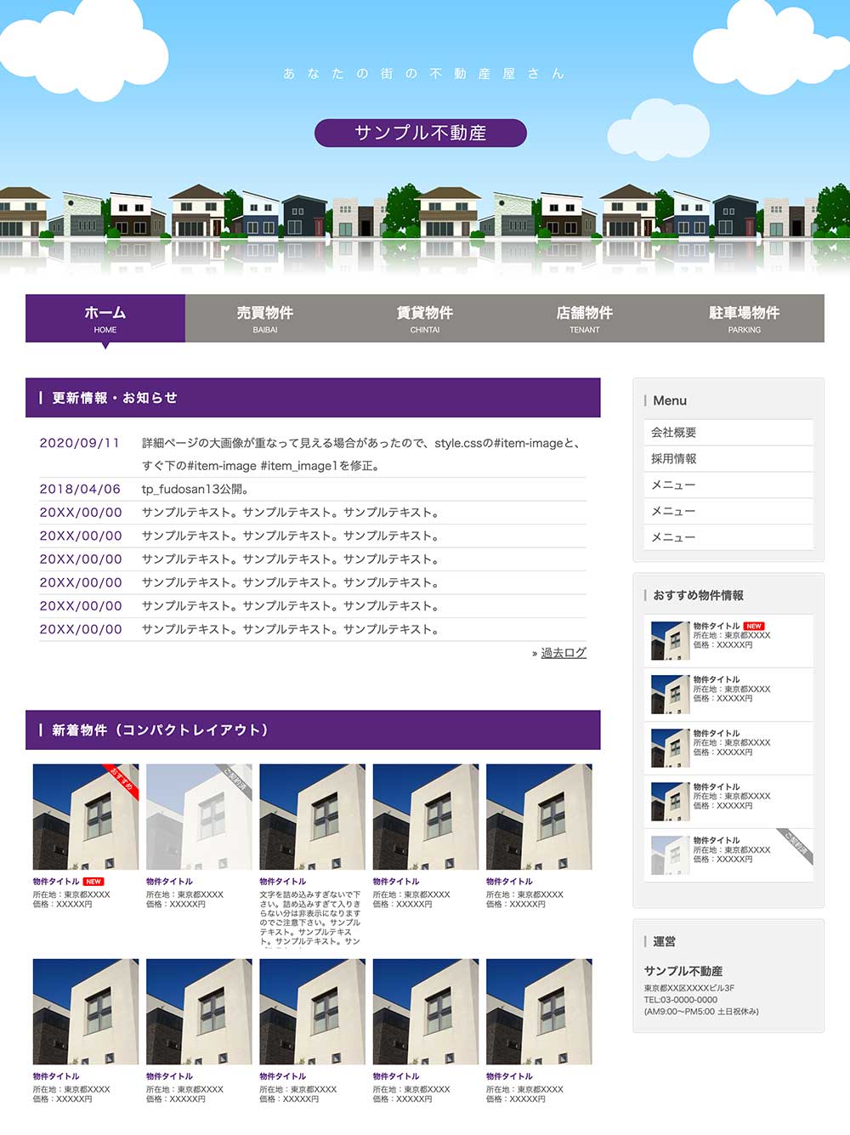The image size is (850, 1135).
Task: Click the faded sold property photo in the new listings grid
Action: click(199, 816)
